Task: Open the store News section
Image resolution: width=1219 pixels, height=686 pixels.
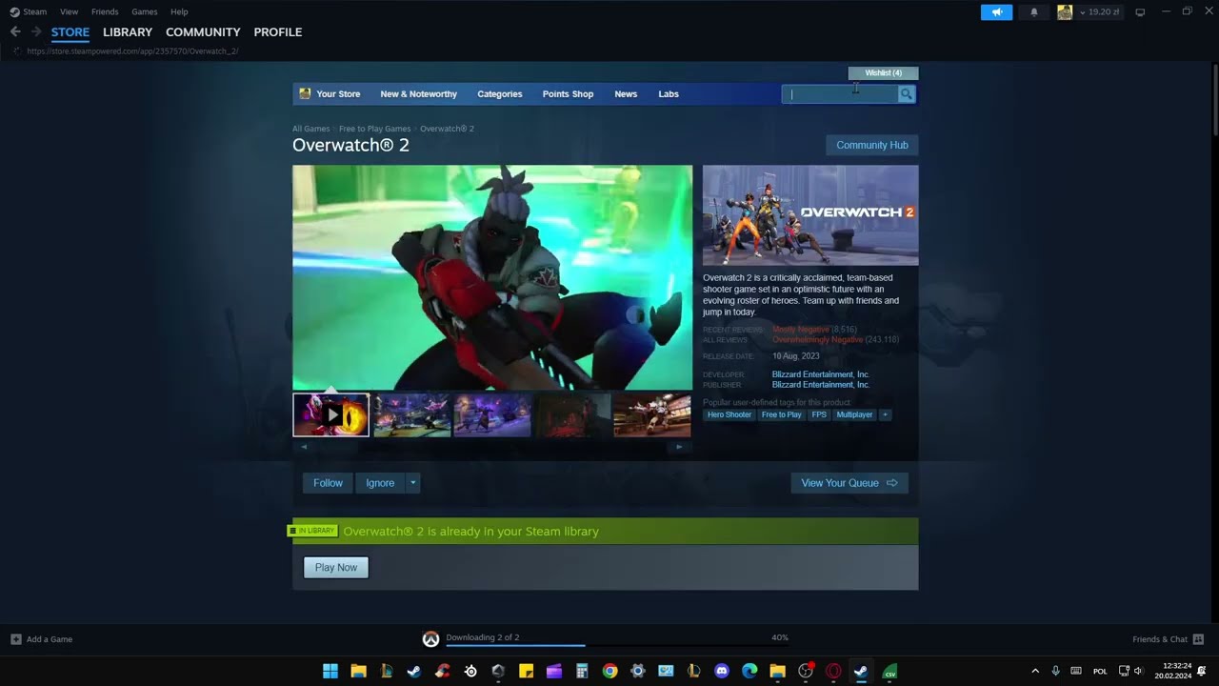Action: (x=626, y=93)
